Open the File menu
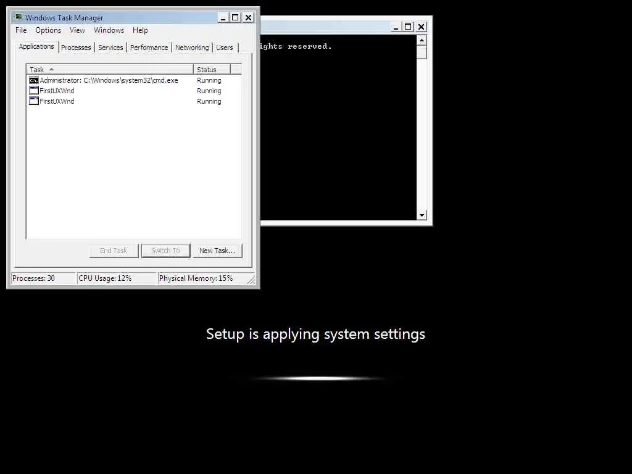Viewport: 632px width, 474px height. point(21,30)
